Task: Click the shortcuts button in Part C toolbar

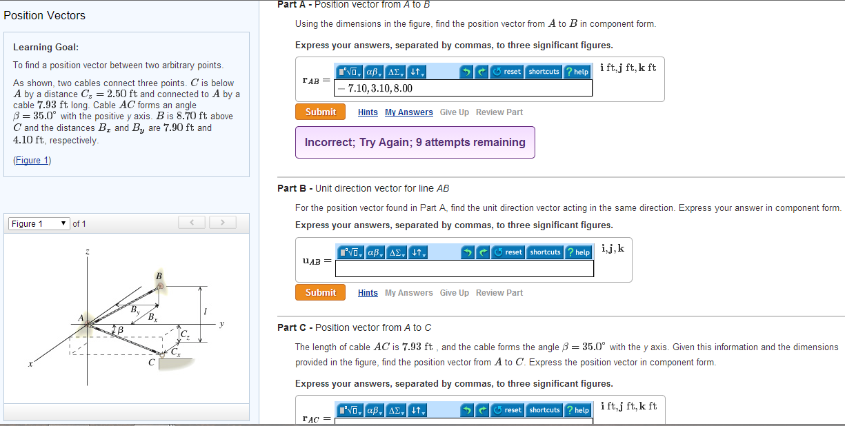Action: (x=544, y=409)
